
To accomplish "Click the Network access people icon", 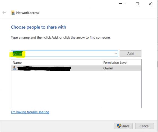I will [13, 13].
